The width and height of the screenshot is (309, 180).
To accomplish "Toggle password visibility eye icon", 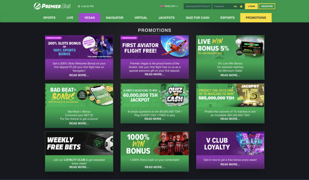I will pos(235,6).
